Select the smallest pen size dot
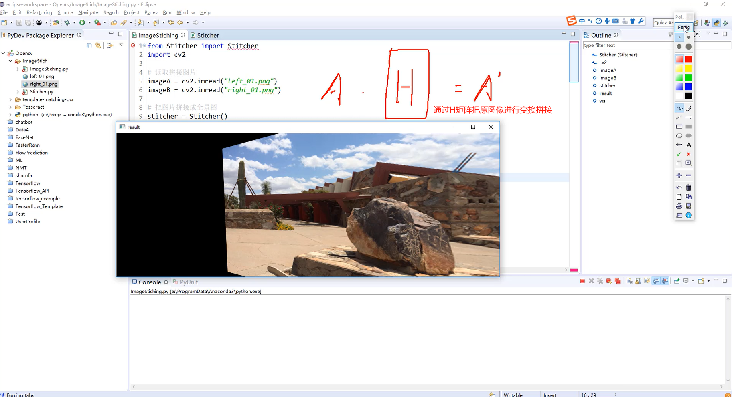The height and width of the screenshot is (397, 732). [679, 38]
